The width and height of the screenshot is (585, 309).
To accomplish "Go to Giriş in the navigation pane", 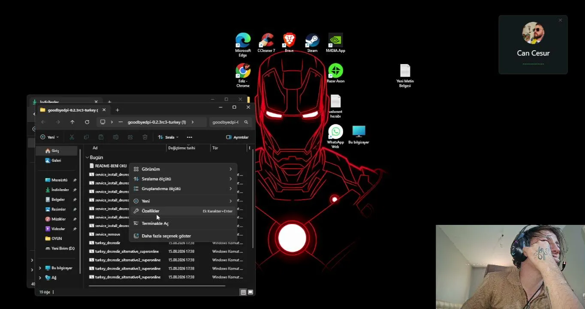I will coord(57,151).
